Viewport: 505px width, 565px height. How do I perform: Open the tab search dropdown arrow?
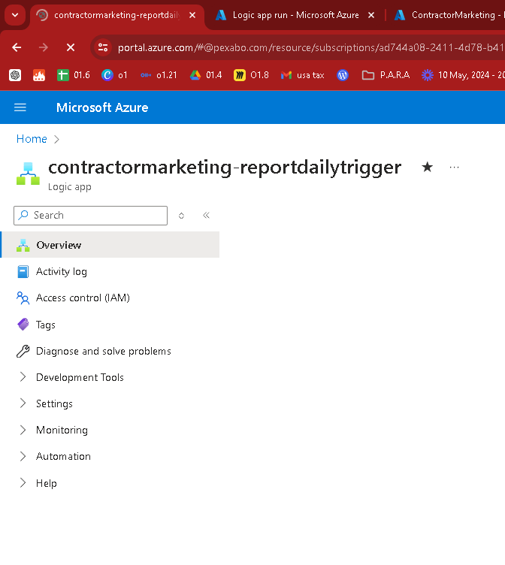[x=15, y=15]
